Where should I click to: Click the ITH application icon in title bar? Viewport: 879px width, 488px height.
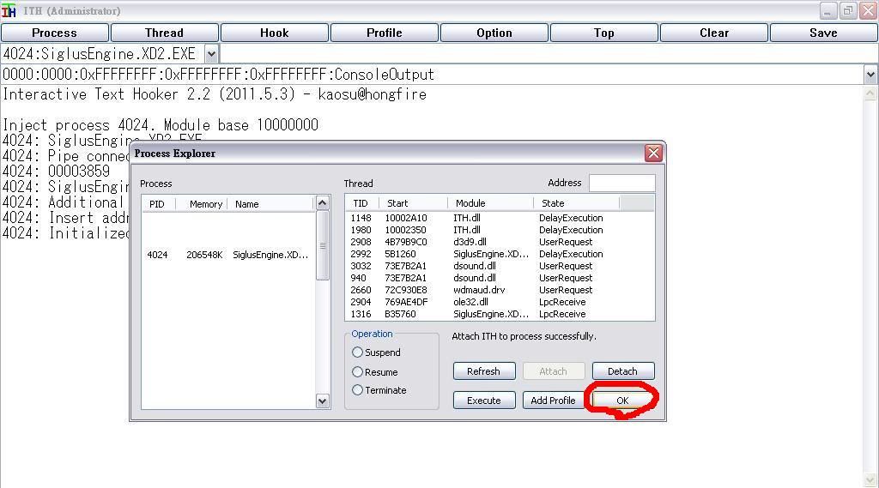(x=9, y=11)
